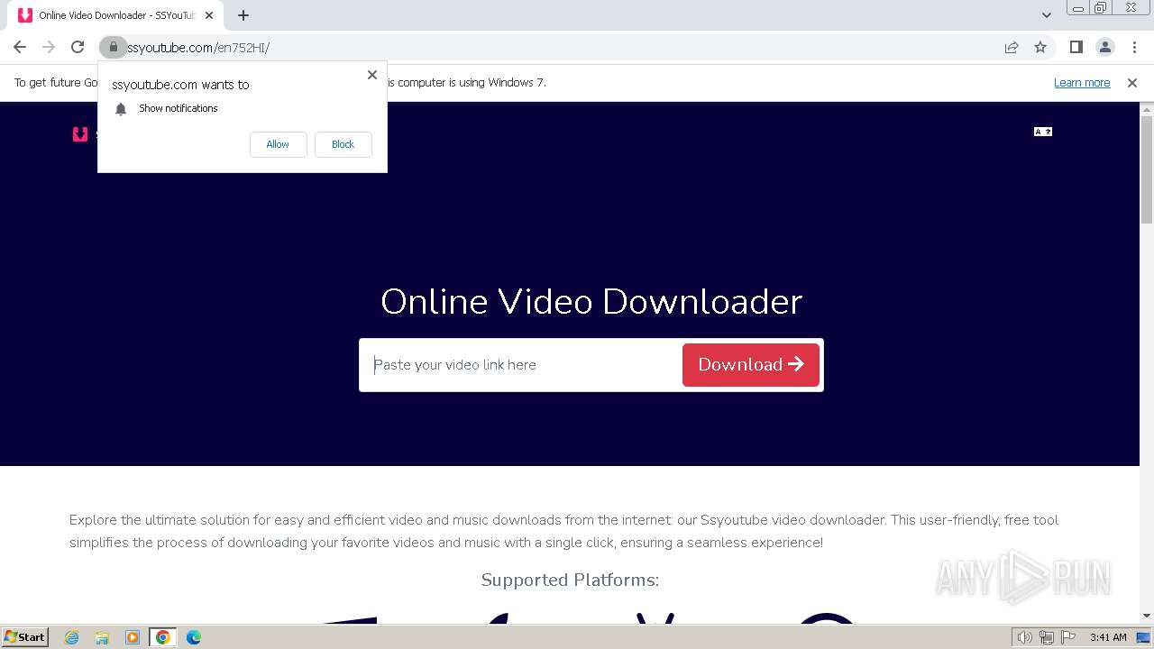Expand the tab search chevron
The width and height of the screenshot is (1154, 649).
click(1047, 15)
